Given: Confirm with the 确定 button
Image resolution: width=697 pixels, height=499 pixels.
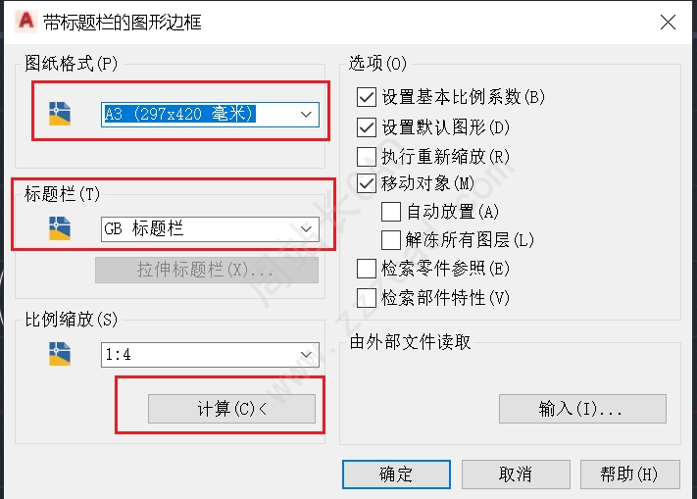Looking at the screenshot, I should [396, 474].
